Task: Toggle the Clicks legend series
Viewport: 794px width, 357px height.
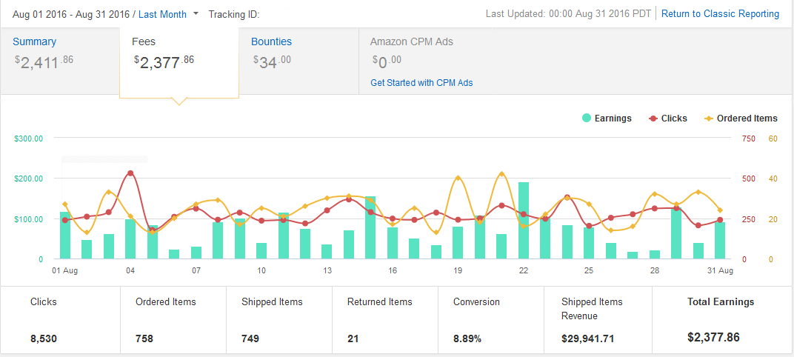Action: pyautogui.click(x=667, y=119)
